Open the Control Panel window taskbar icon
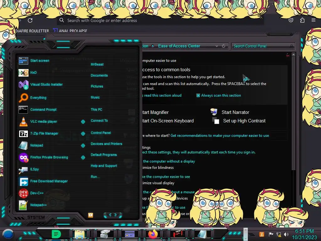 pyautogui.click(x=130, y=234)
